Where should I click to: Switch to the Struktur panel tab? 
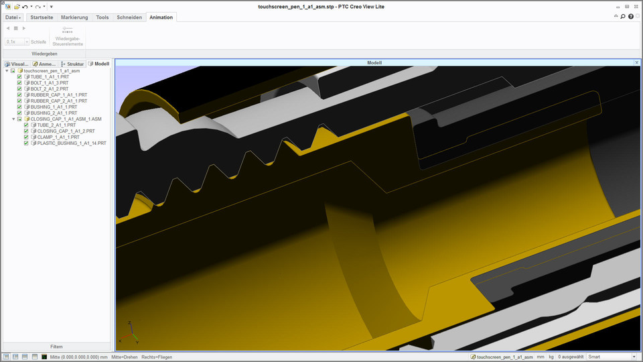tap(72, 64)
